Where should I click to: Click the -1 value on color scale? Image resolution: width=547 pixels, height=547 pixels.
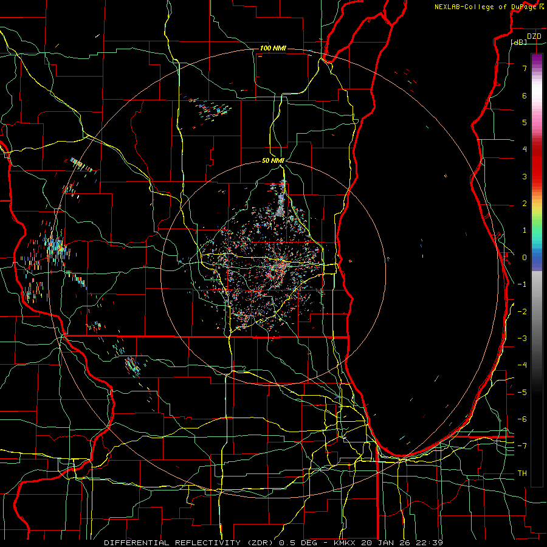click(522, 284)
